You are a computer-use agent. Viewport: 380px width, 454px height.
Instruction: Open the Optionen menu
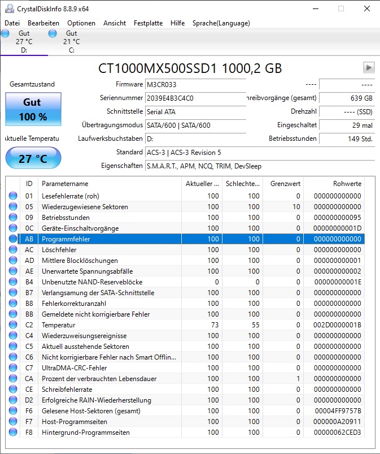(81, 23)
